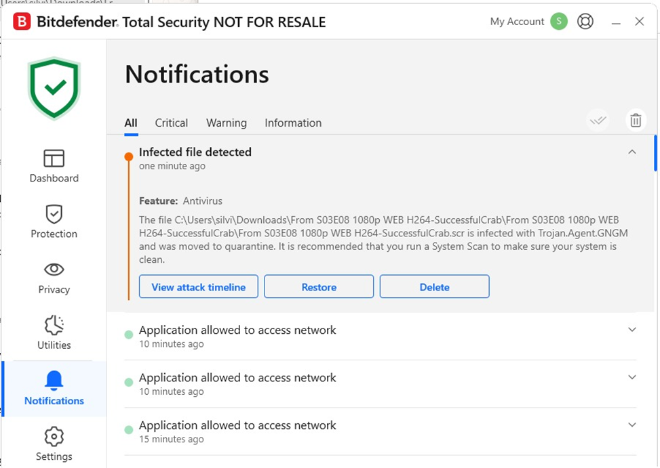This screenshot has height=468, width=660.
Task: Open Privacy eye icon in sidebar
Action: 54,270
